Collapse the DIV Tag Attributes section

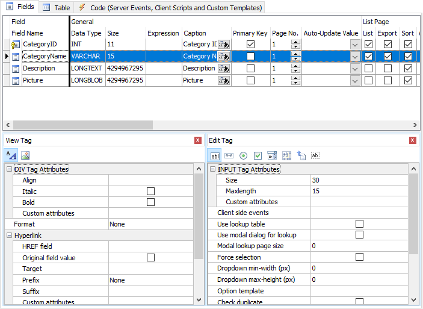coord(9,170)
